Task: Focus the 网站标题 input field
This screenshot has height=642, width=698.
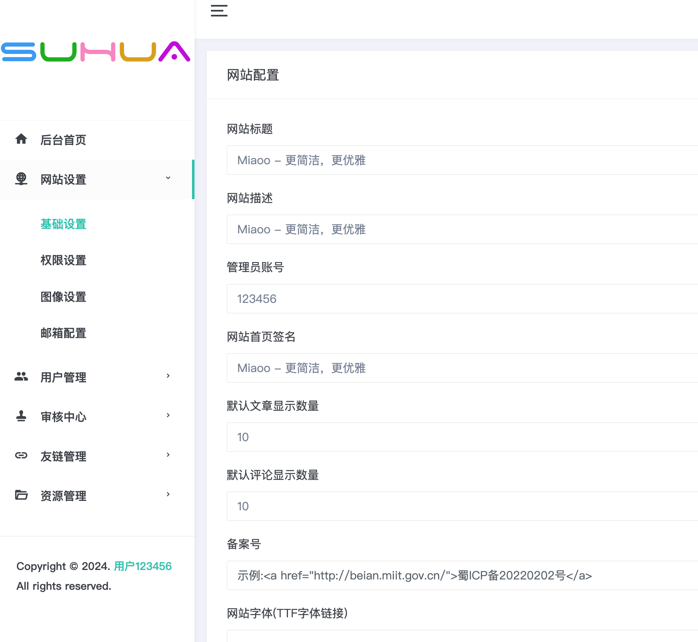Action: click(x=462, y=160)
